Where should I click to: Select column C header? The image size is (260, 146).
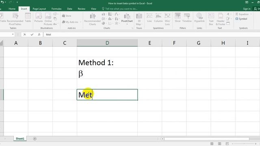65,43
